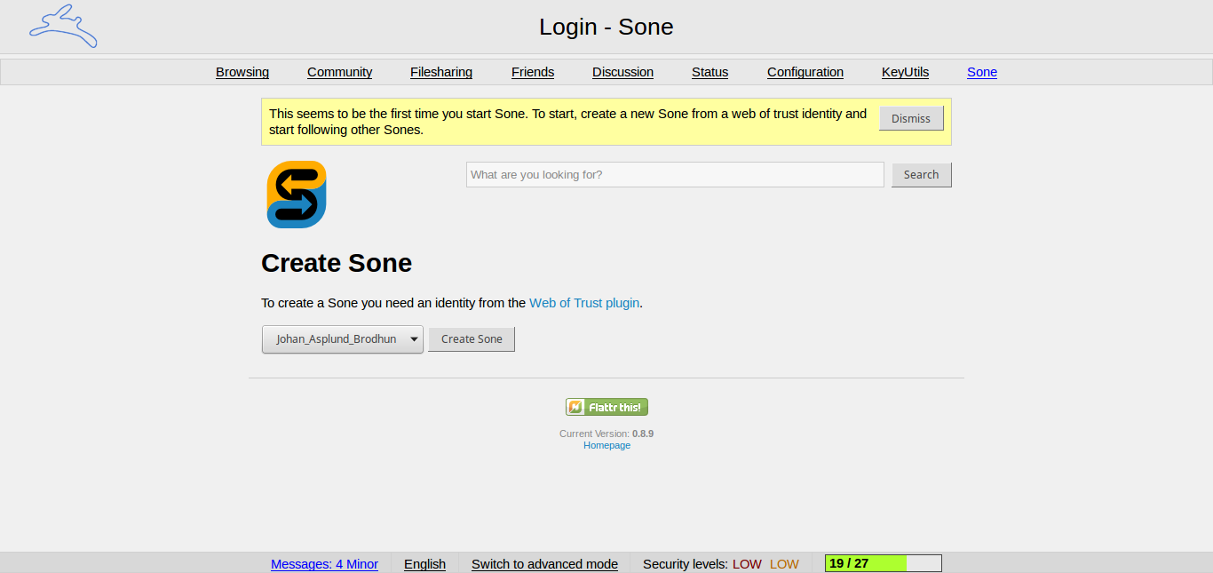The image size is (1213, 573).
Task: Click the Sone application logo
Action: tap(297, 195)
